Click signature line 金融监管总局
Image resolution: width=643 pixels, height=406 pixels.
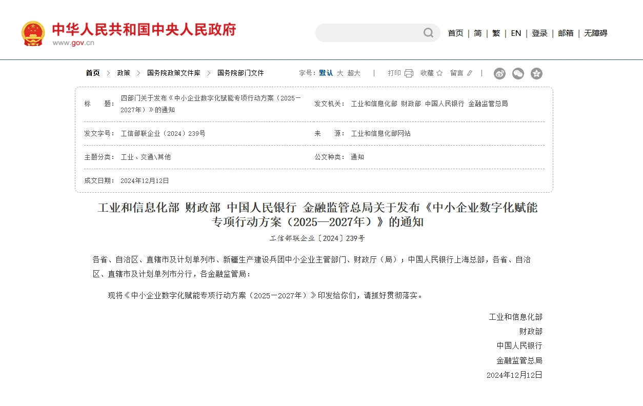point(519,361)
